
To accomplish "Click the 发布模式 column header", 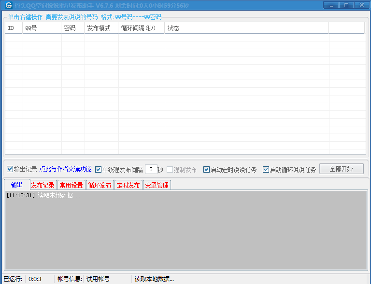I will pyautogui.click(x=101, y=28).
